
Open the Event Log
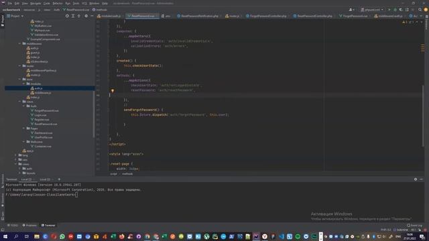point(414,226)
